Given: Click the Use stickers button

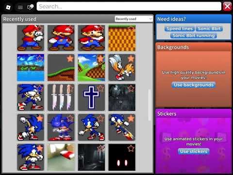Looking at the screenshot, I should pos(194,152).
